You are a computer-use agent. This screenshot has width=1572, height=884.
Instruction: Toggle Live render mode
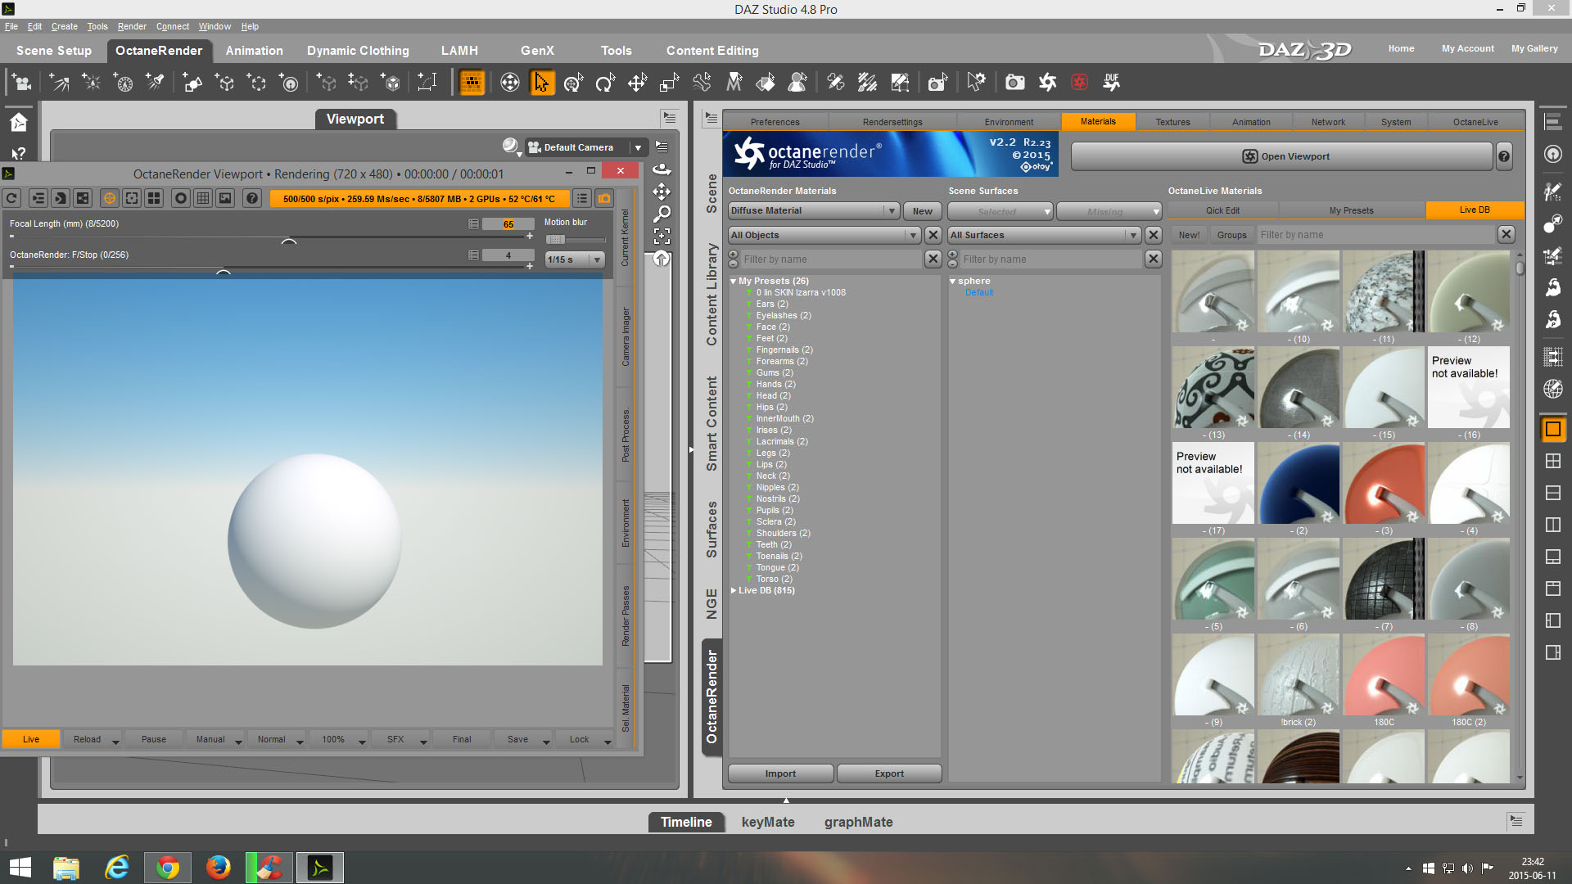[x=31, y=739]
